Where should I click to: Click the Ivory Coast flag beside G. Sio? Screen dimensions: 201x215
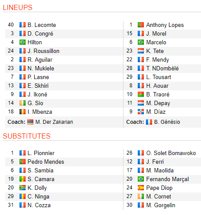point(23,103)
